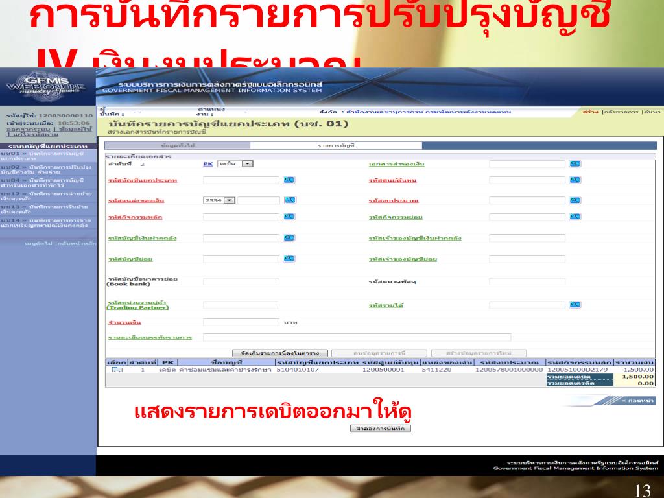Click รหัสบัญชีแยกประเภท label link
Screen dimensions: 664x498
click(x=142, y=180)
